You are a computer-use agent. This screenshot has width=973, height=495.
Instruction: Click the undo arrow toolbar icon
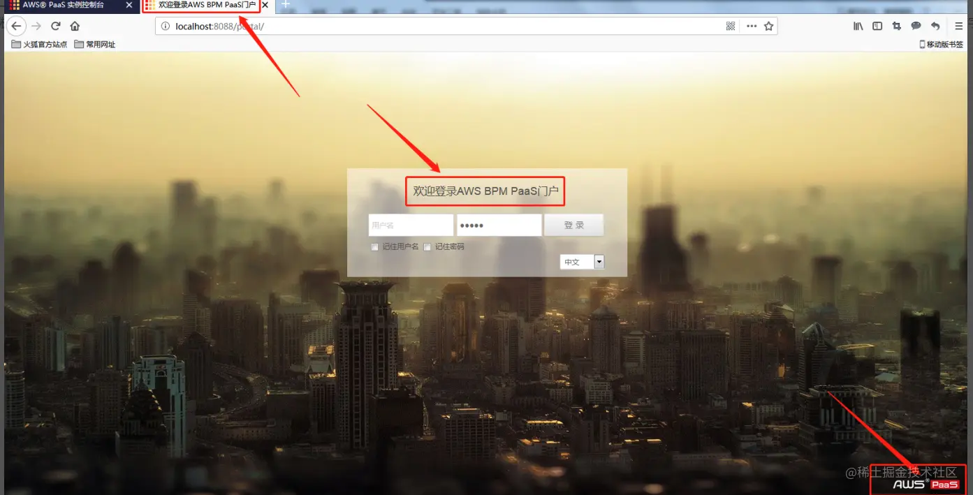pyautogui.click(x=935, y=26)
